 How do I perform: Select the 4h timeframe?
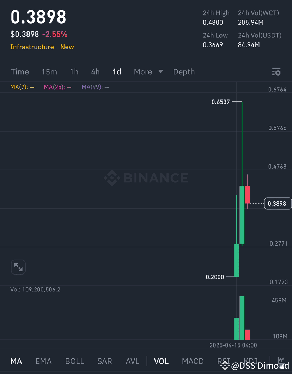click(x=95, y=72)
